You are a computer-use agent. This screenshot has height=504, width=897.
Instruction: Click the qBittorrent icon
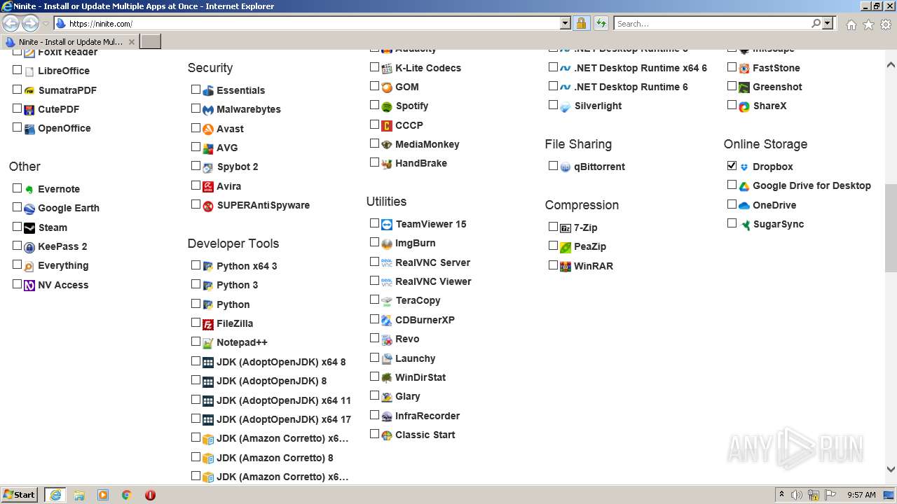tap(566, 167)
